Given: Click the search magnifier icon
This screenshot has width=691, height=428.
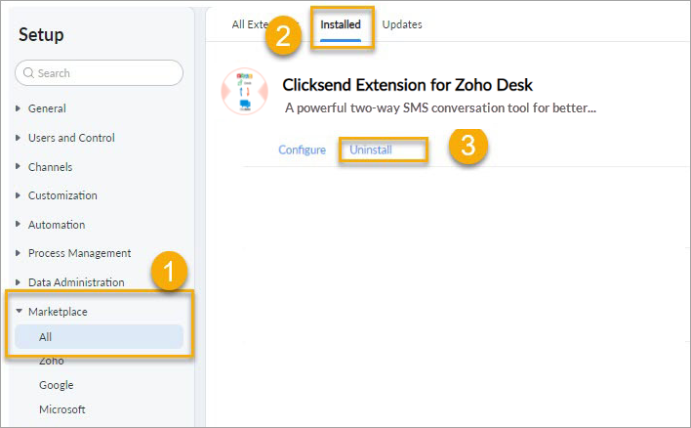Looking at the screenshot, I should click(x=28, y=73).
